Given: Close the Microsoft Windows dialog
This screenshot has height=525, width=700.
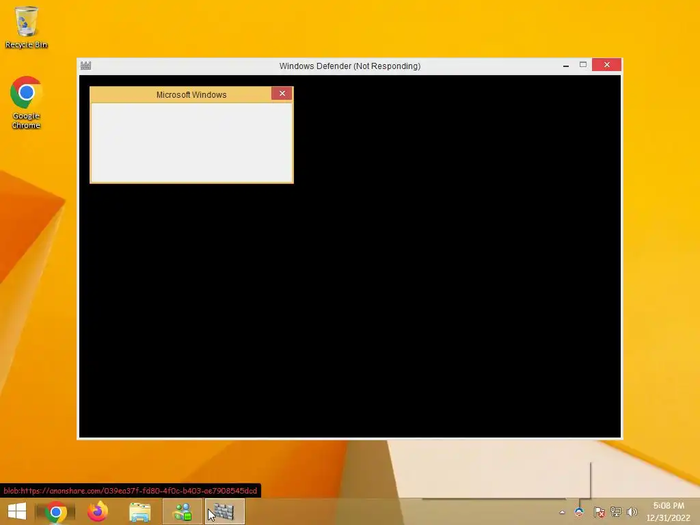Looking at the screenshot, I should click(x=282, y=93).
